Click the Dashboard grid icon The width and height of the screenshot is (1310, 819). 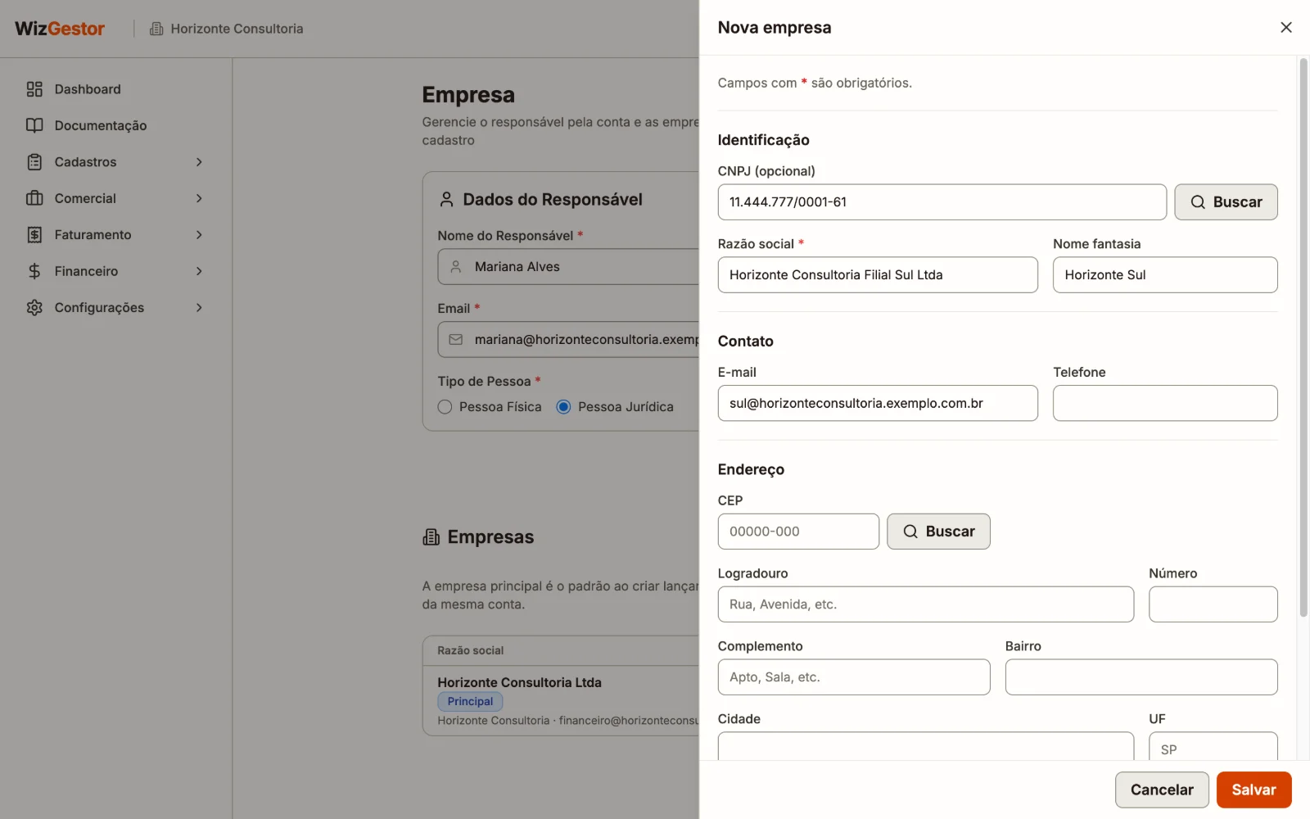(34, 89)
